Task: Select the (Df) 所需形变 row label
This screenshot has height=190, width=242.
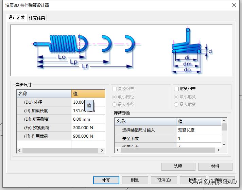Action: [x=44, y=119]
